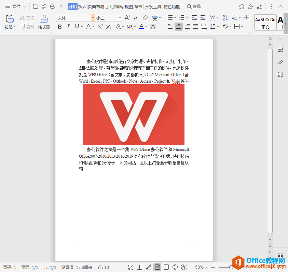This screenshot has width=288, height=272.
Task: Open the more options vertical dots
Action: tap(272, 6)
